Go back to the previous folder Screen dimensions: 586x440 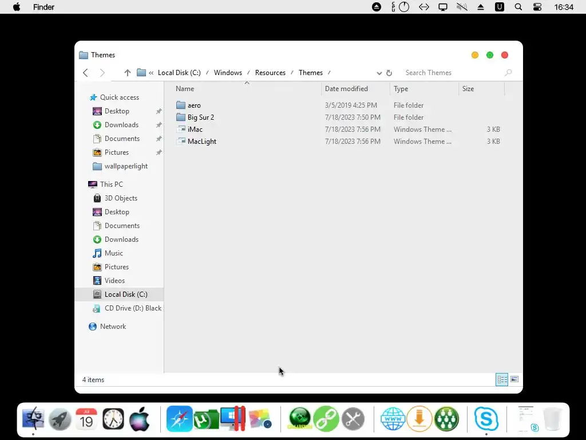86,73
